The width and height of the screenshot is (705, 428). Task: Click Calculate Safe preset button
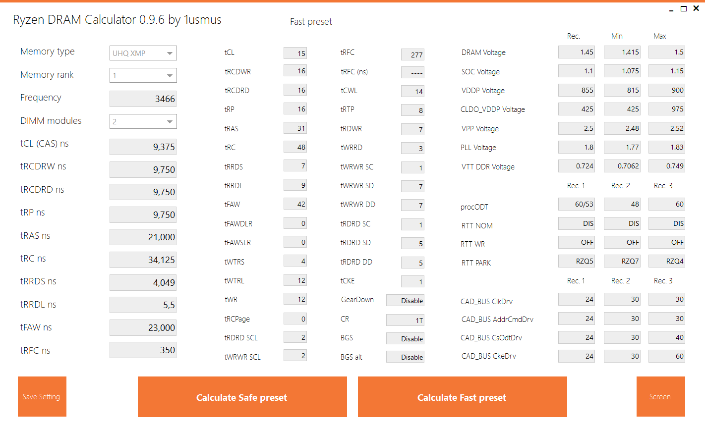242,397
